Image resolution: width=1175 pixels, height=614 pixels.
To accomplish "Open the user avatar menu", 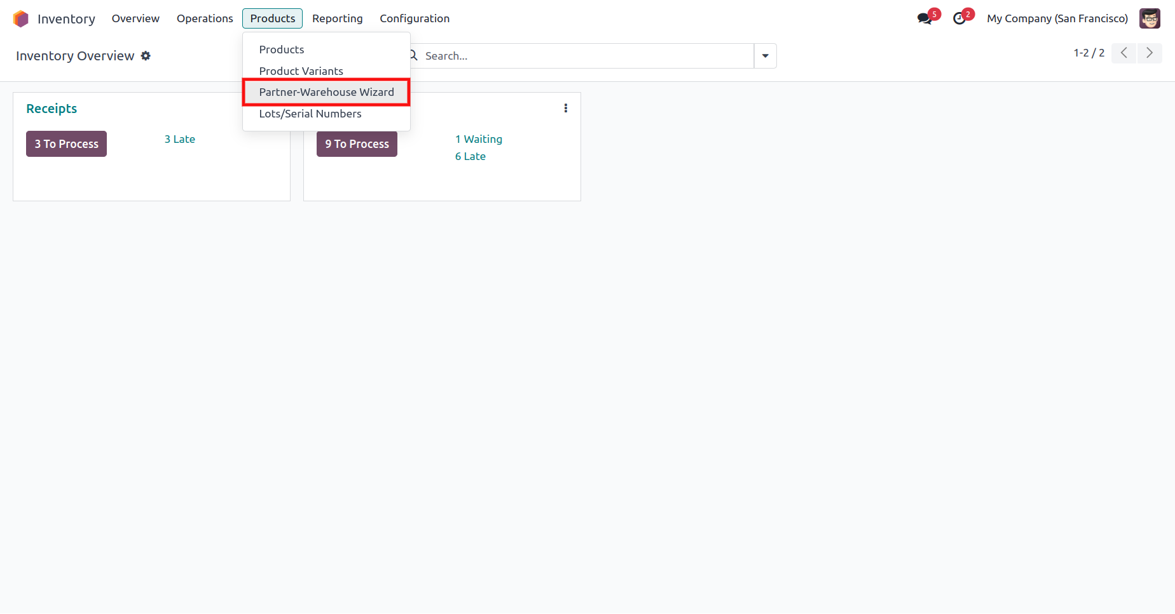I will tap(1150, 18).
